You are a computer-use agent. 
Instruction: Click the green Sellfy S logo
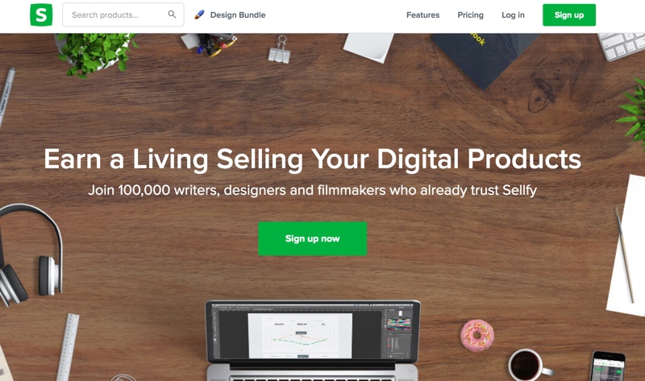coord(41,14)
